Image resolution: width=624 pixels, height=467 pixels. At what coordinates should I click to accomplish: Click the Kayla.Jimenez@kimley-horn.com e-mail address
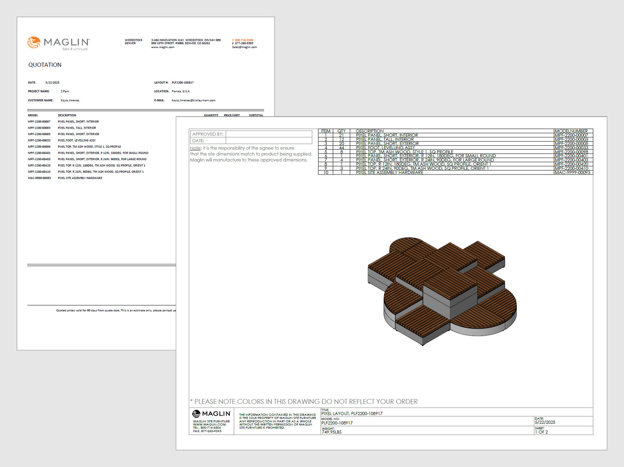point(193,100)
